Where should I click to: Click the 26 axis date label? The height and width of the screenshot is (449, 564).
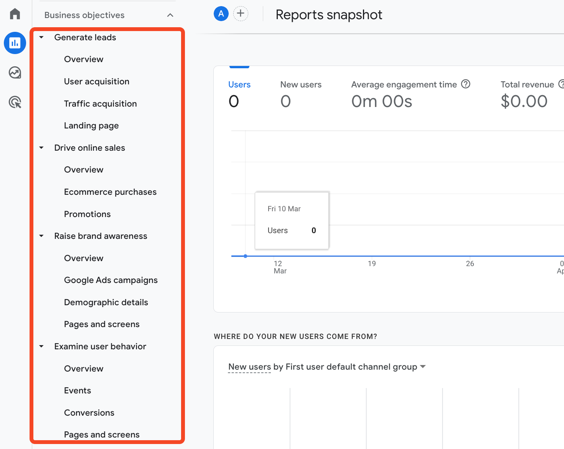point(470,264)
